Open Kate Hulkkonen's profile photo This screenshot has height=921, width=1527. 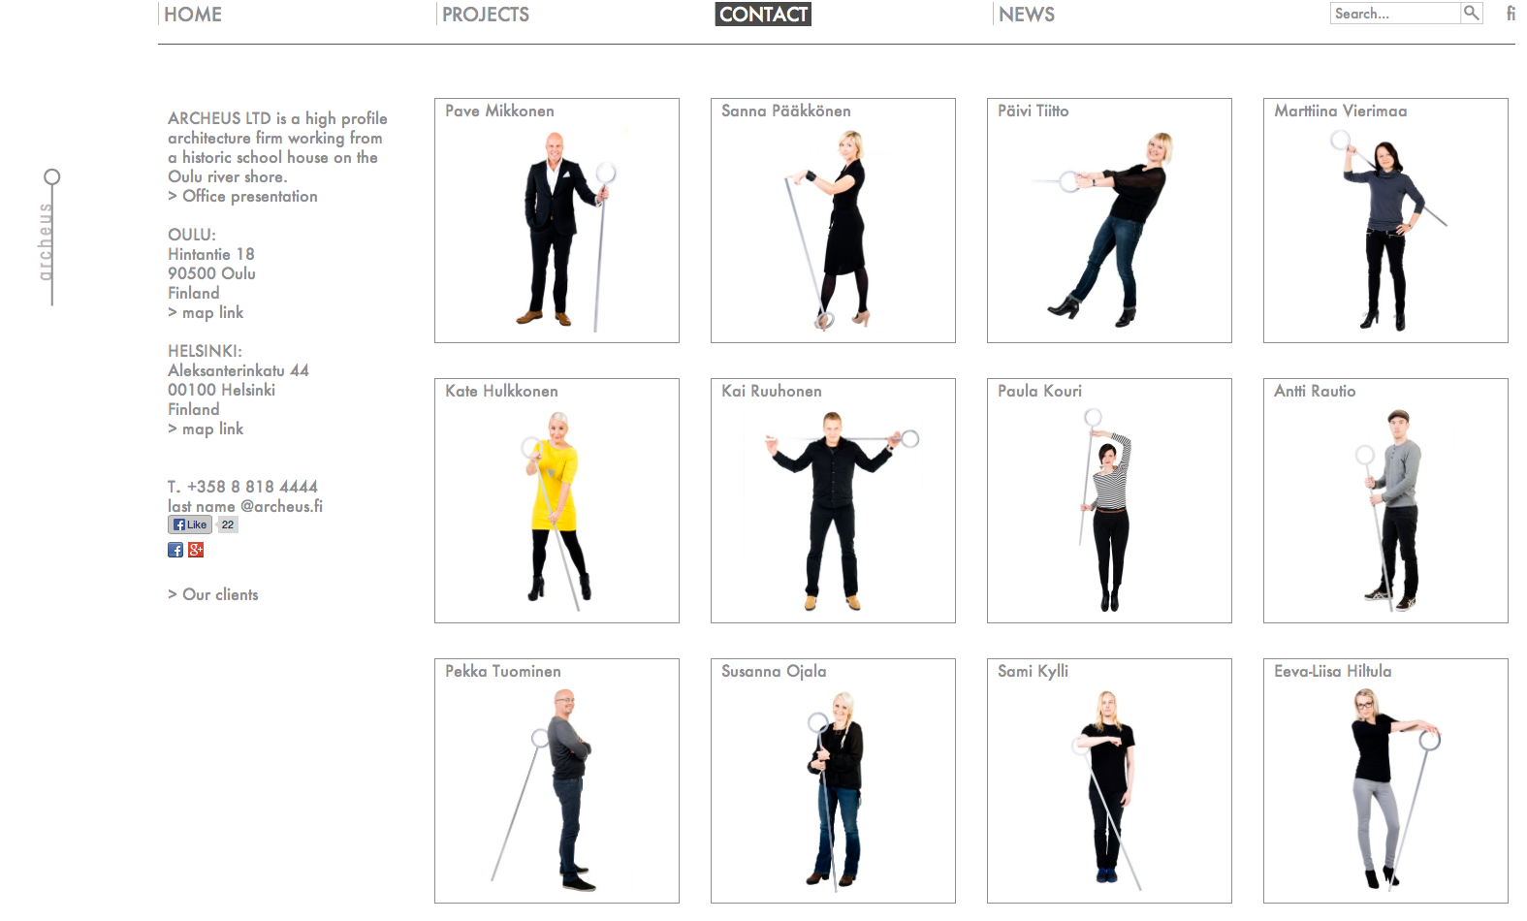(x=557, y=500)
